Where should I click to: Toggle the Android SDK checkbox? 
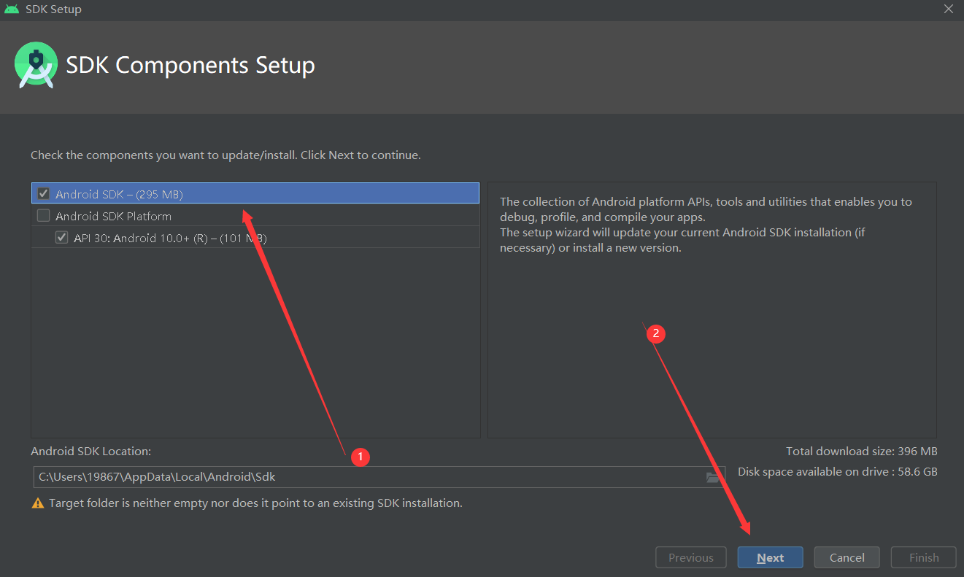43,194
